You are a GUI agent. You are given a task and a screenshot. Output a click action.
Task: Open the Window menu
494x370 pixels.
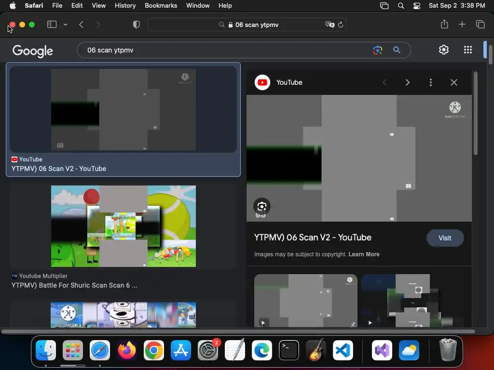click(x=198, y=5)
